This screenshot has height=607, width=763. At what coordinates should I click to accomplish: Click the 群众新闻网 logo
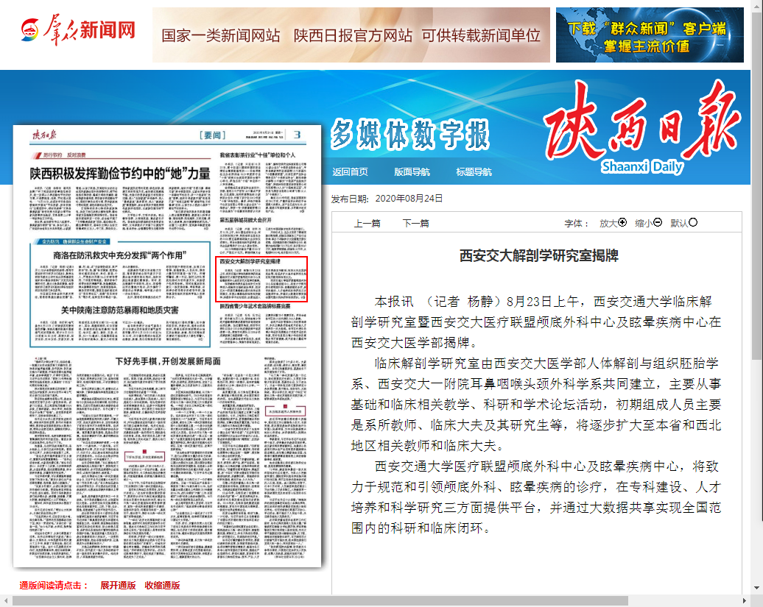(77, 32)
